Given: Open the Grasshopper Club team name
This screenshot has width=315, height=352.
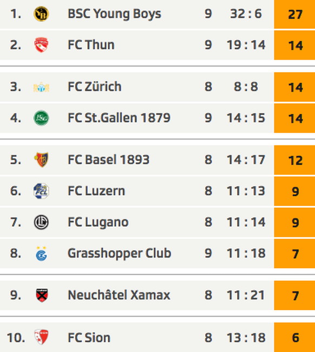Looking at the screenshot, I should (120, 254).
